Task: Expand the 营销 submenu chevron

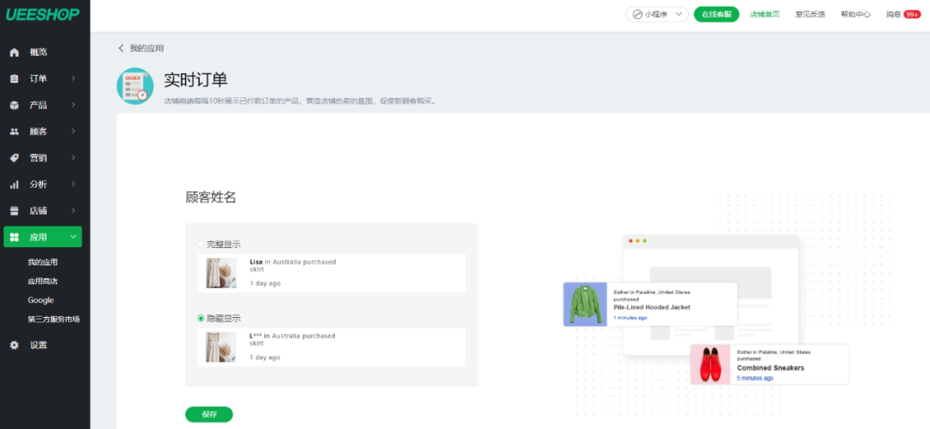Action: pyautogui.click(x=73, y=158)
